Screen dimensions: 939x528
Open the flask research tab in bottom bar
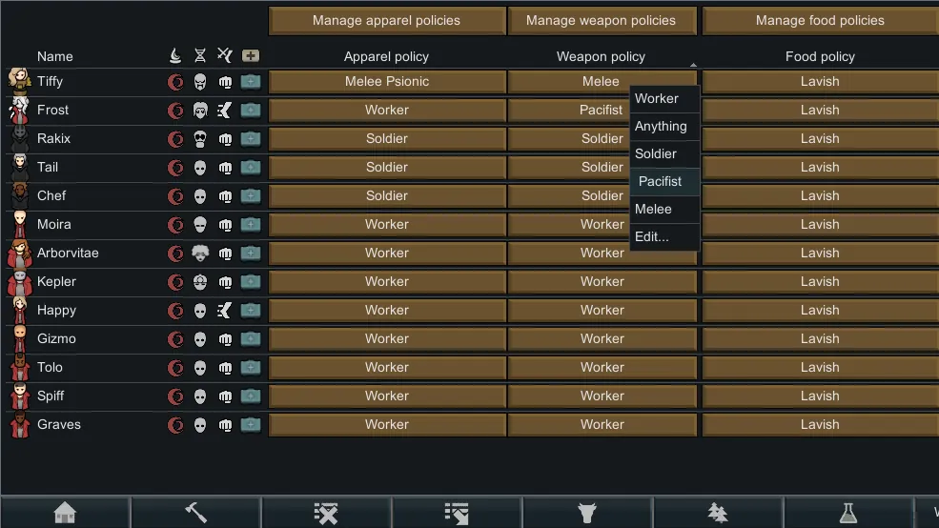[x=847, y=513]
